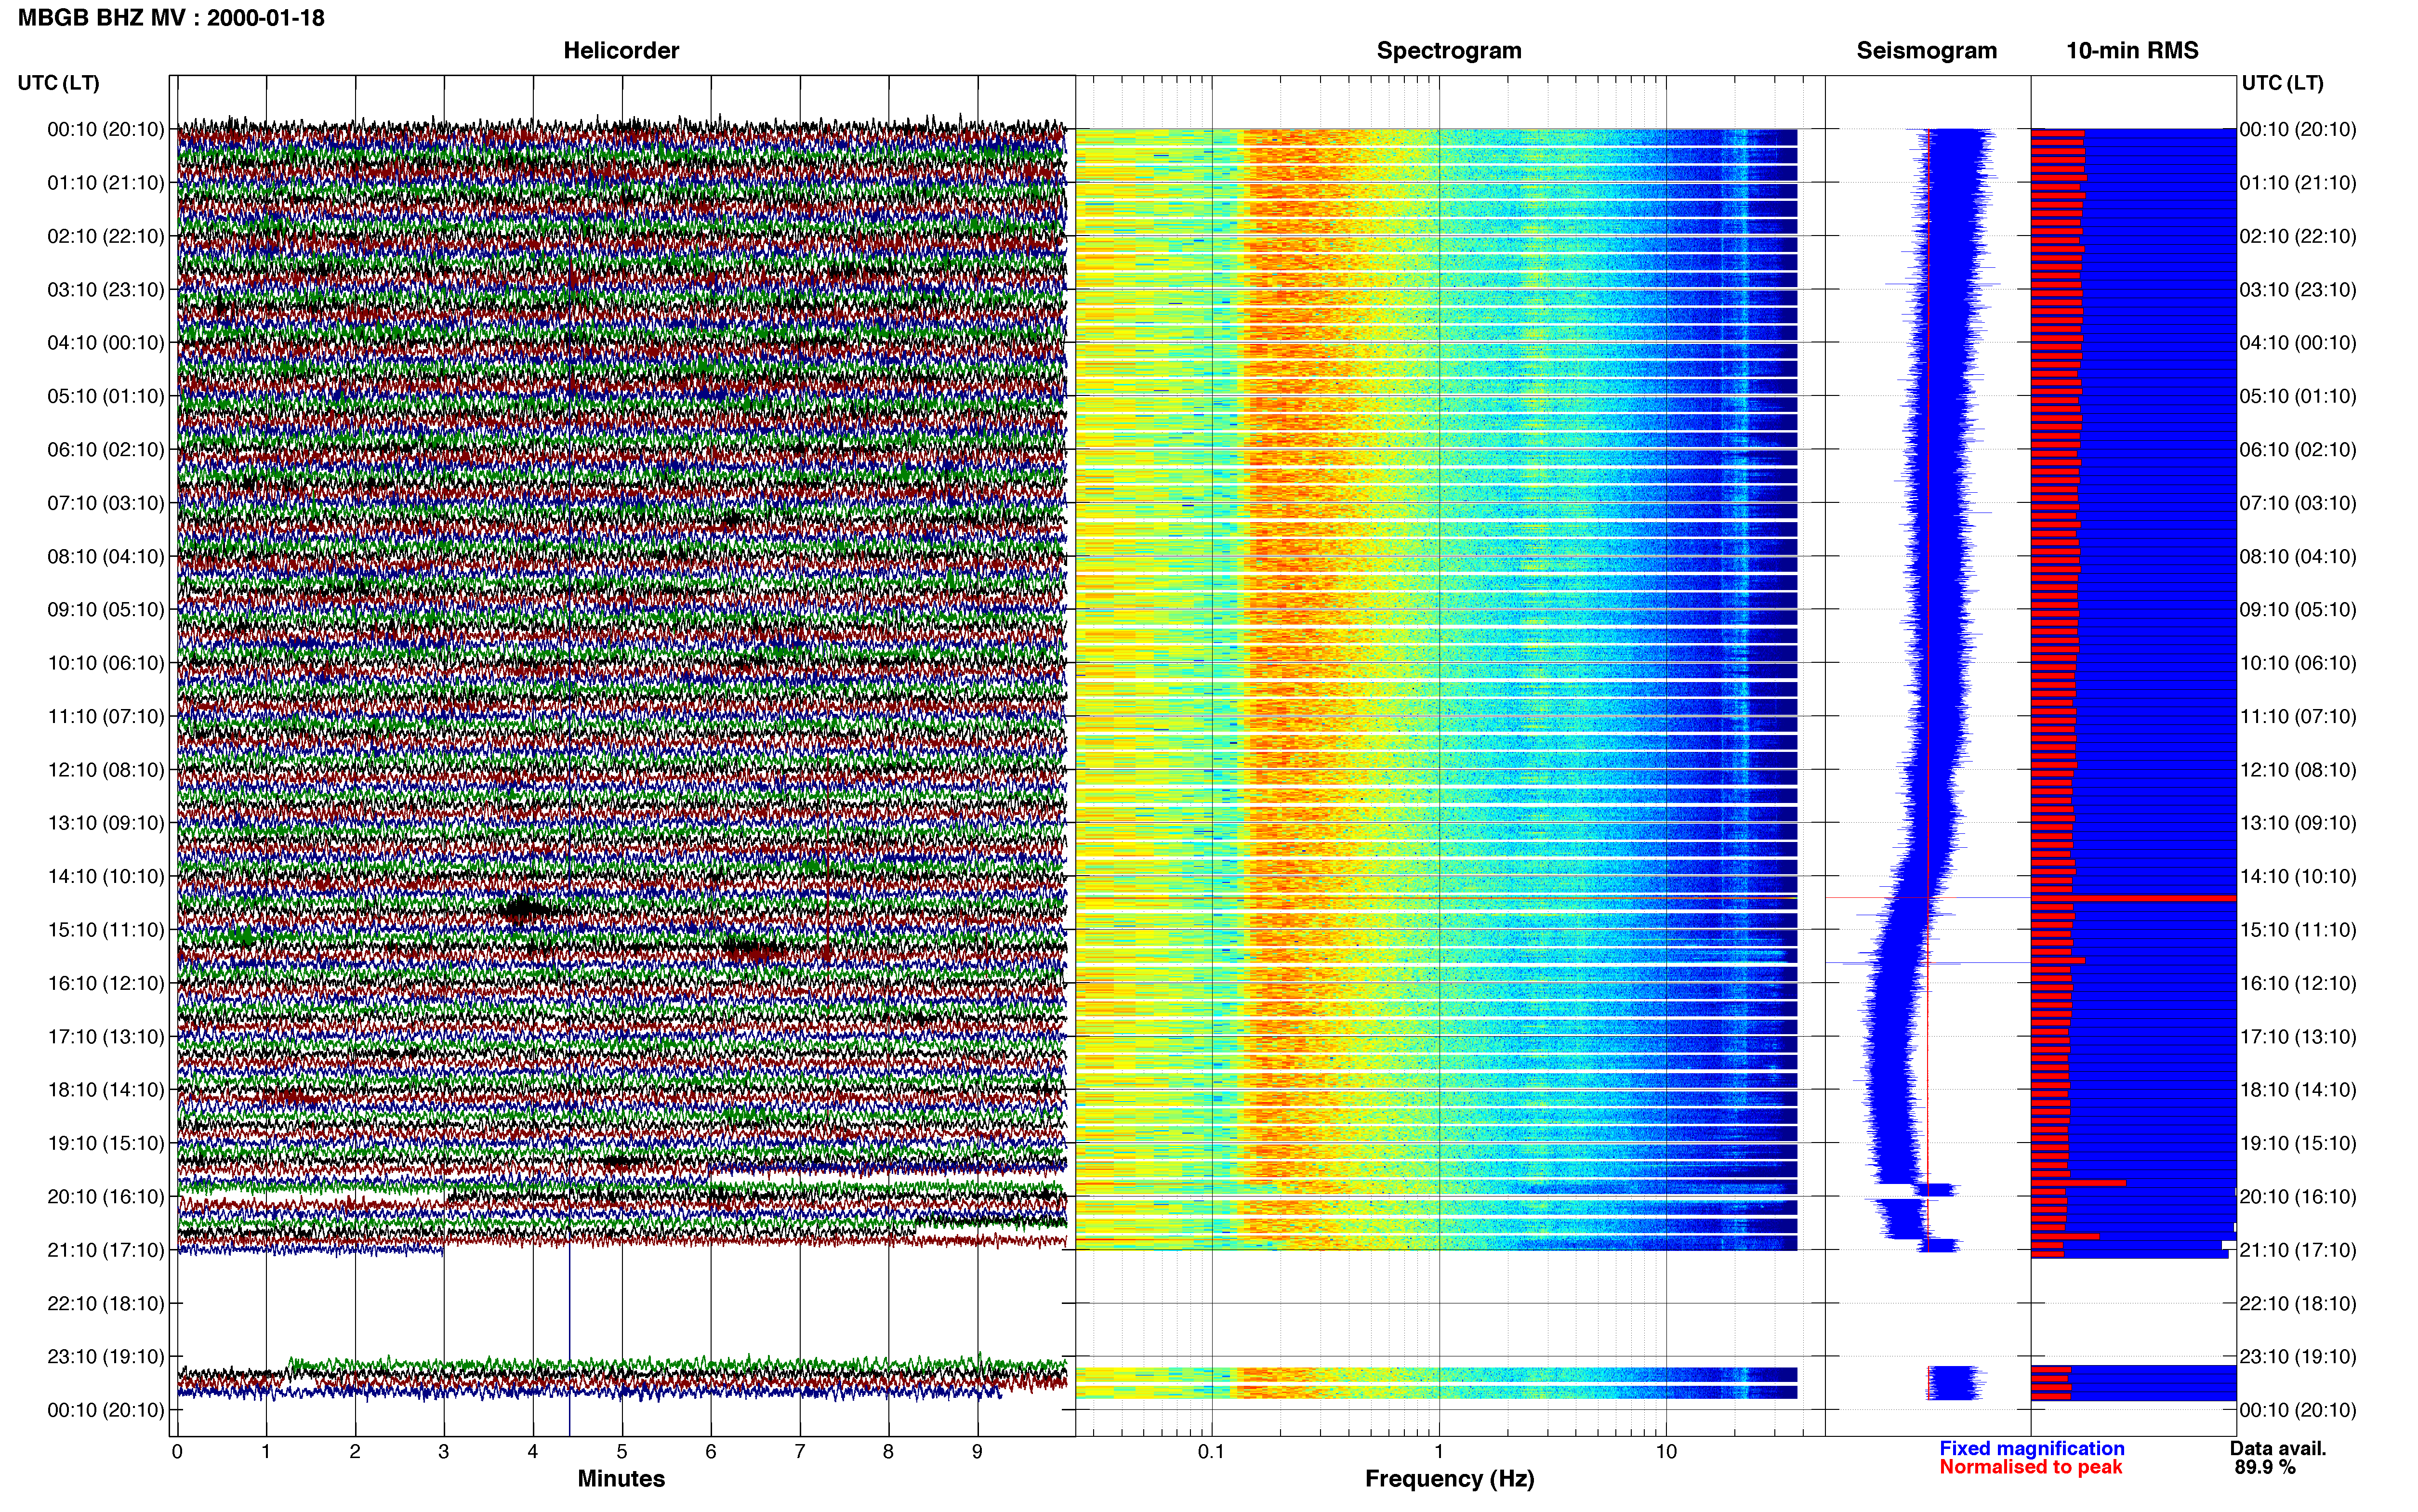
Task: Click the 'Data avail.' label
Action: 2278,1448
